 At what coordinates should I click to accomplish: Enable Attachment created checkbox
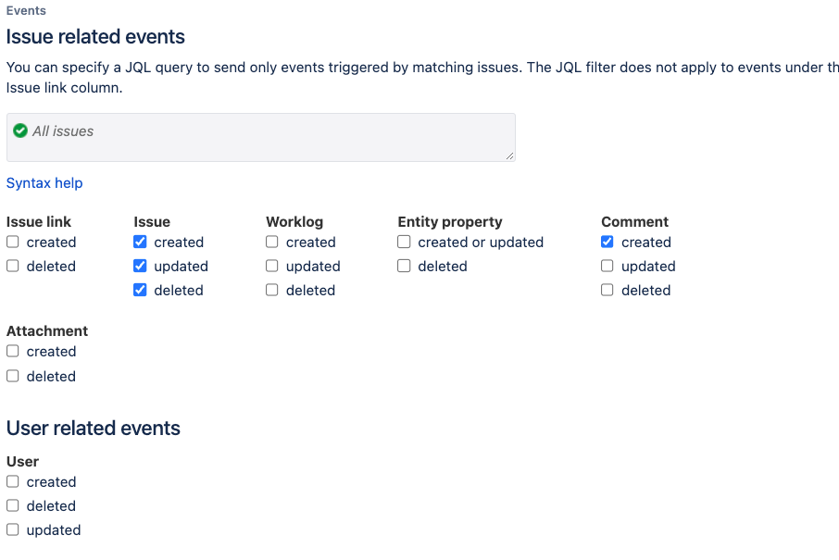(13, 351)
